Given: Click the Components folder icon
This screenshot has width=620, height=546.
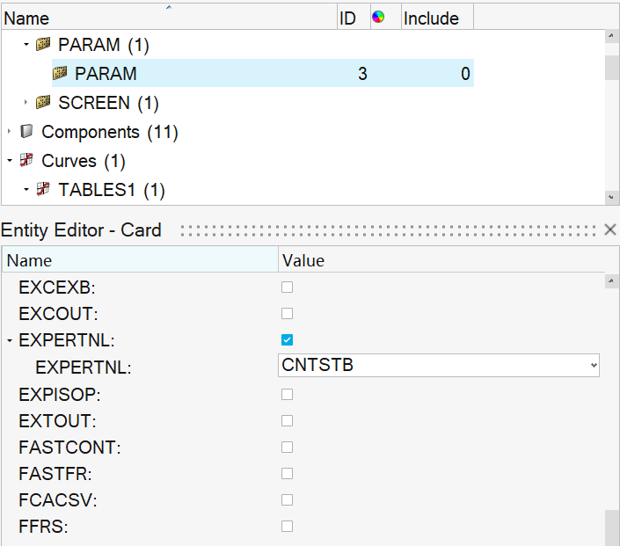Looking at the screenshot, I should (26, 132).
